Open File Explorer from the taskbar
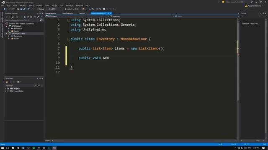Viewport: 268px width, 150px height. [x=13, y=148]
